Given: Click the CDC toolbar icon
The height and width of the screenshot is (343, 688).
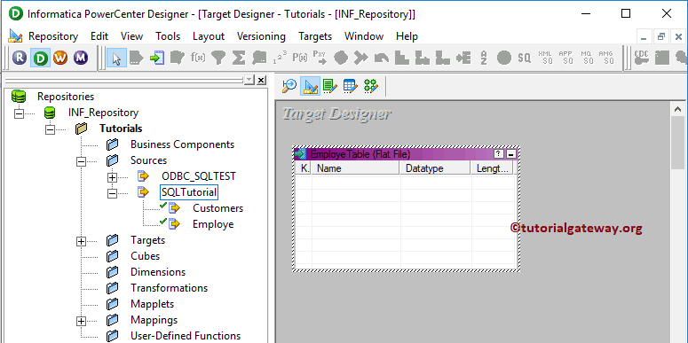Looking at the screenshot, I should click(x=642, y=58).
